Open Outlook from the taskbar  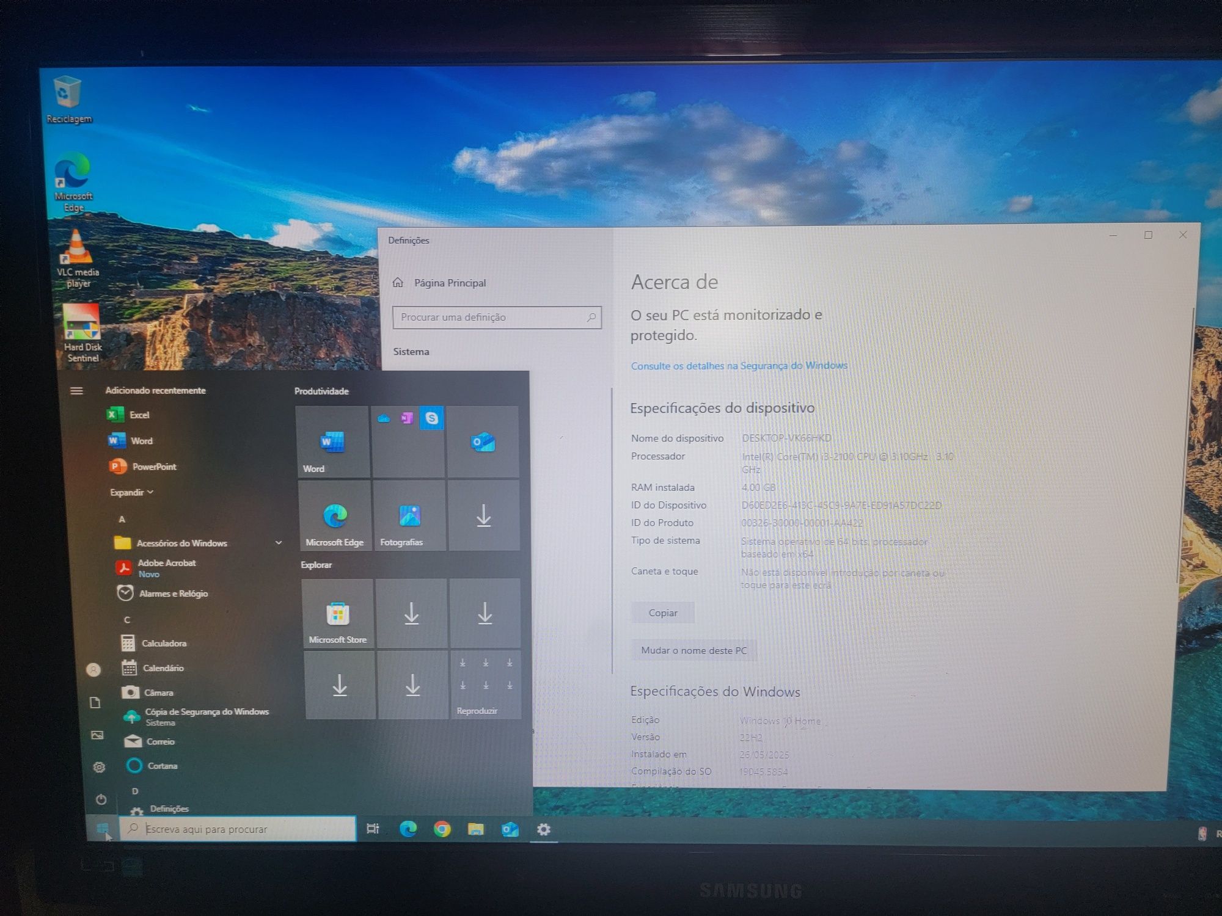pyautogui.click(x=510, y=829)
